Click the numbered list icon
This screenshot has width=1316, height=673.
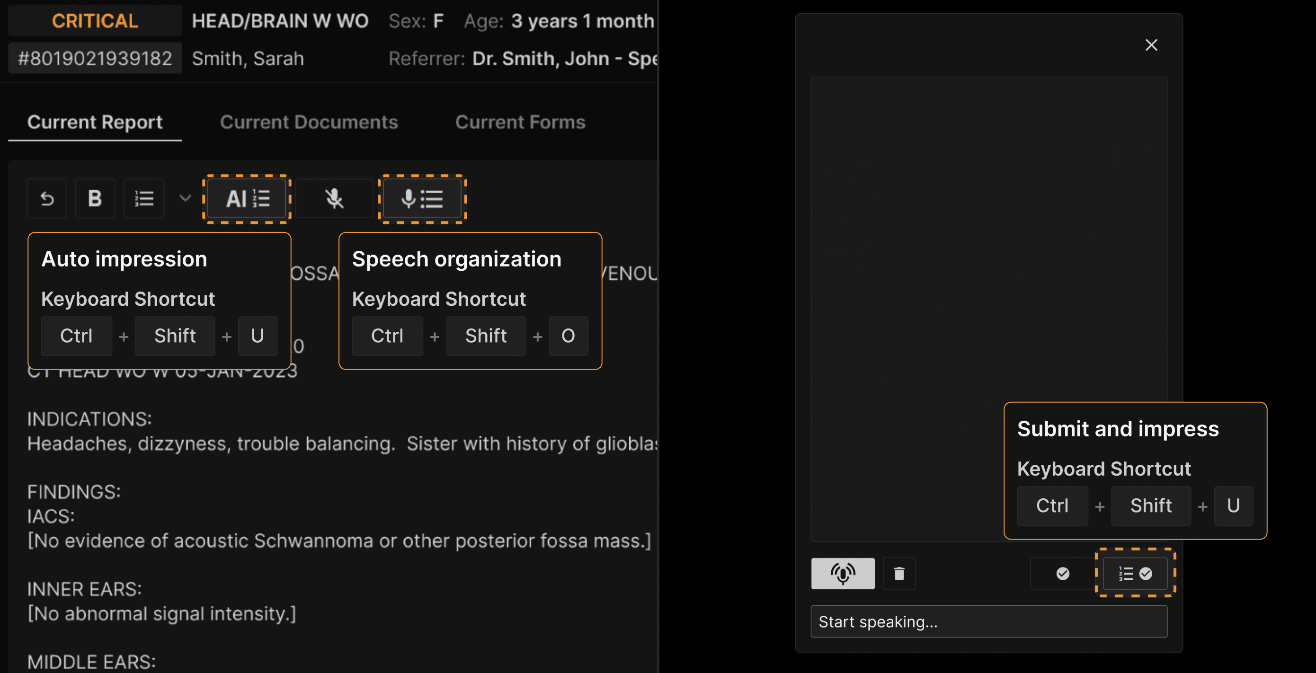pyautogui.click(x=144, y=199)
